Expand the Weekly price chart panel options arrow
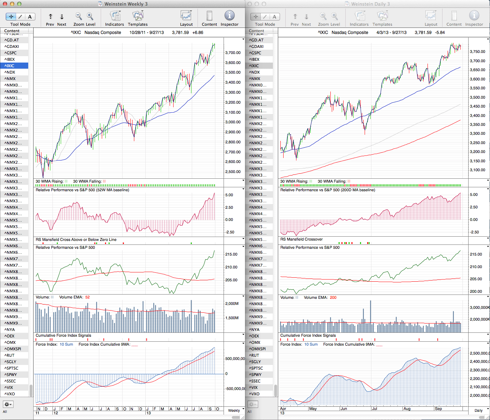Image resolution: width=490 pixels, height=420 pixels. pyautogui.click(x=243, y=38)
